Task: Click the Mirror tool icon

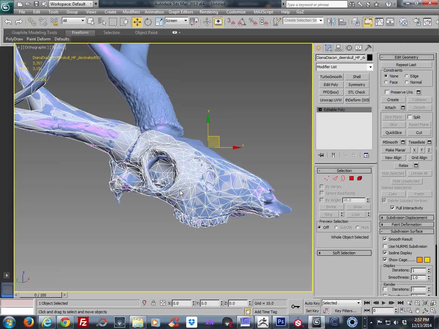Action: [331, 22]
